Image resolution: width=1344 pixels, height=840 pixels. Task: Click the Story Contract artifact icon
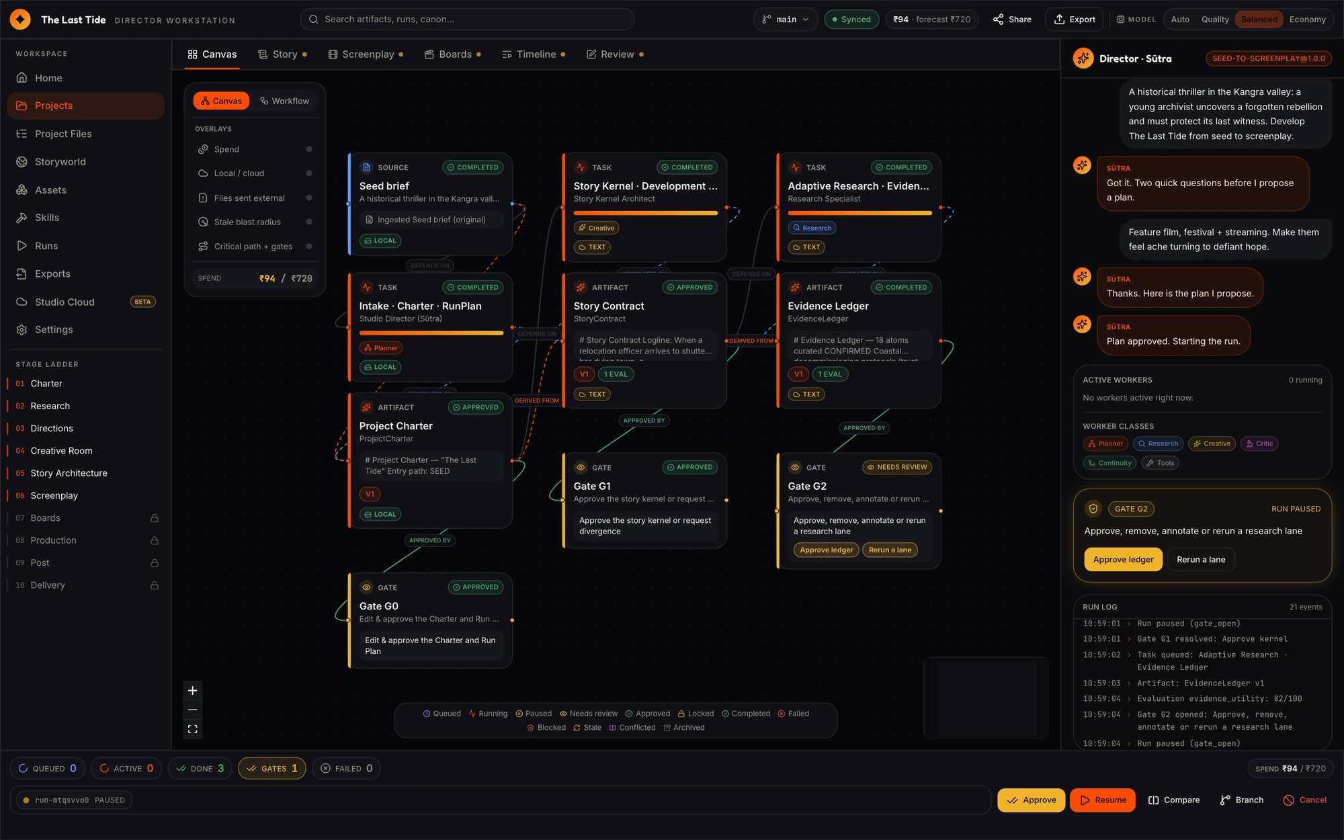tap(581, 288)
